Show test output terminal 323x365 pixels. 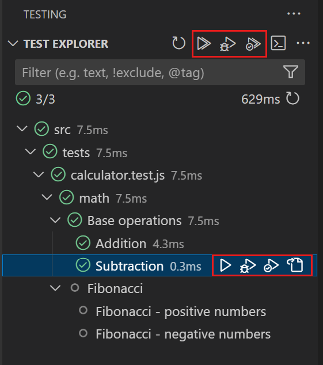(278, 43)
